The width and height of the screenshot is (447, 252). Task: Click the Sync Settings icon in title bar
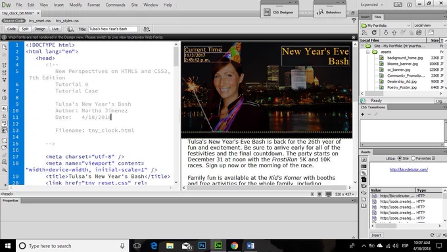[x=398, y=5]
